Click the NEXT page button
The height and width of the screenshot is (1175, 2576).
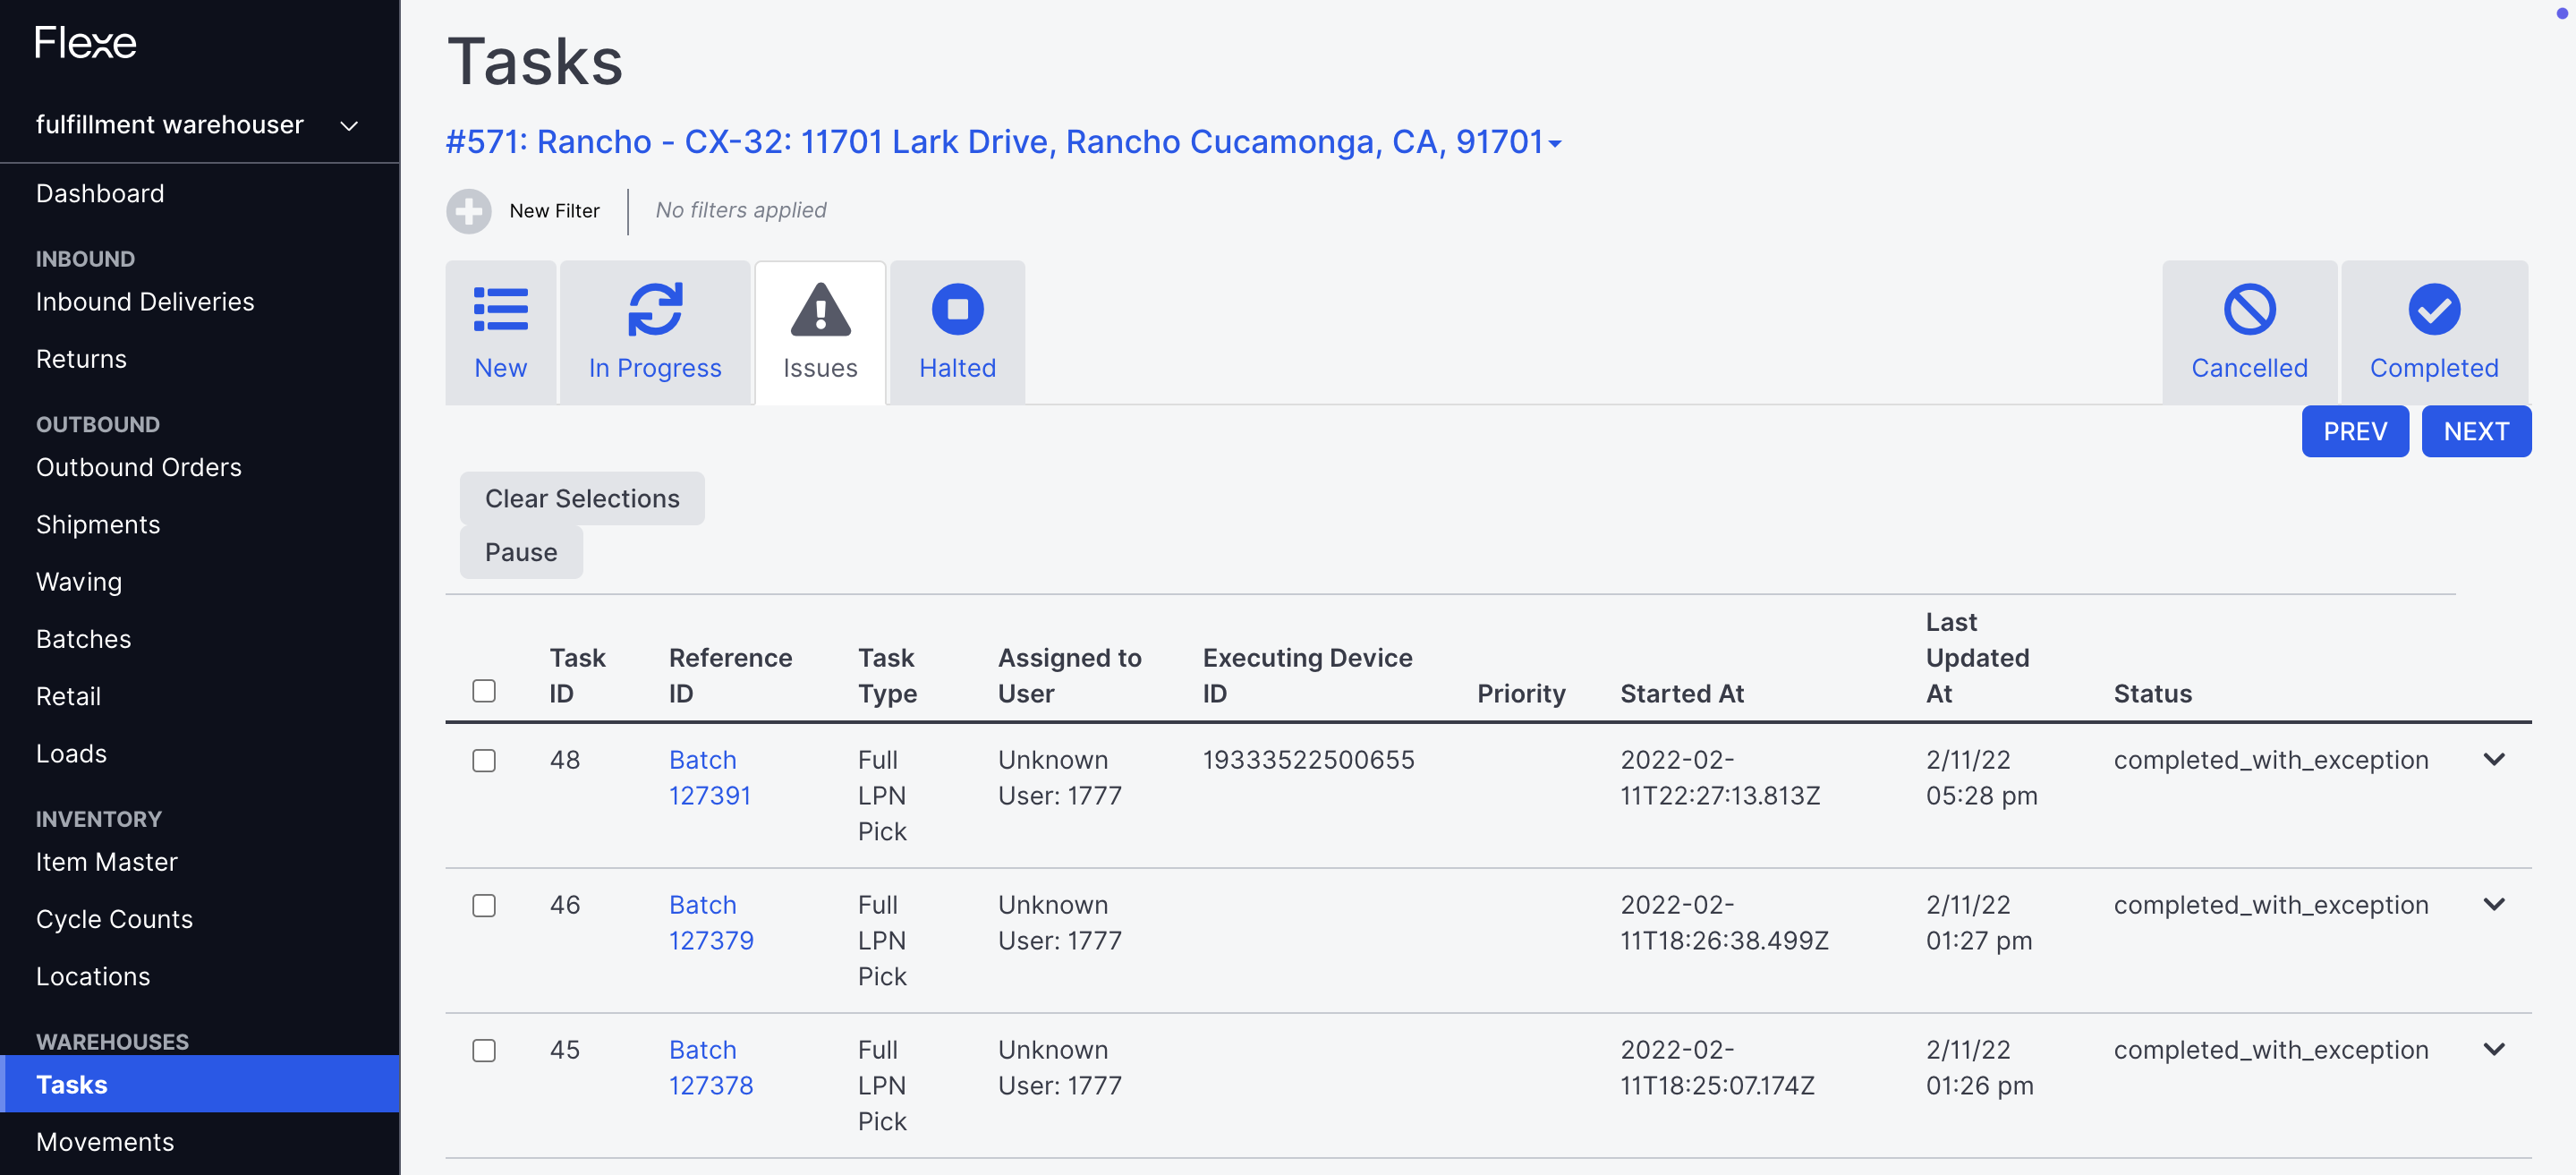pyautogui.click(x=2476, y=432)
